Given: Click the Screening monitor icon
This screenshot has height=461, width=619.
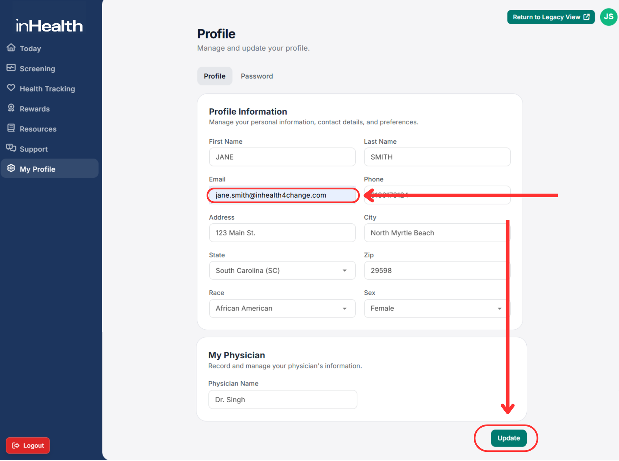Looking at the screenshot, I should click(11, 68).
